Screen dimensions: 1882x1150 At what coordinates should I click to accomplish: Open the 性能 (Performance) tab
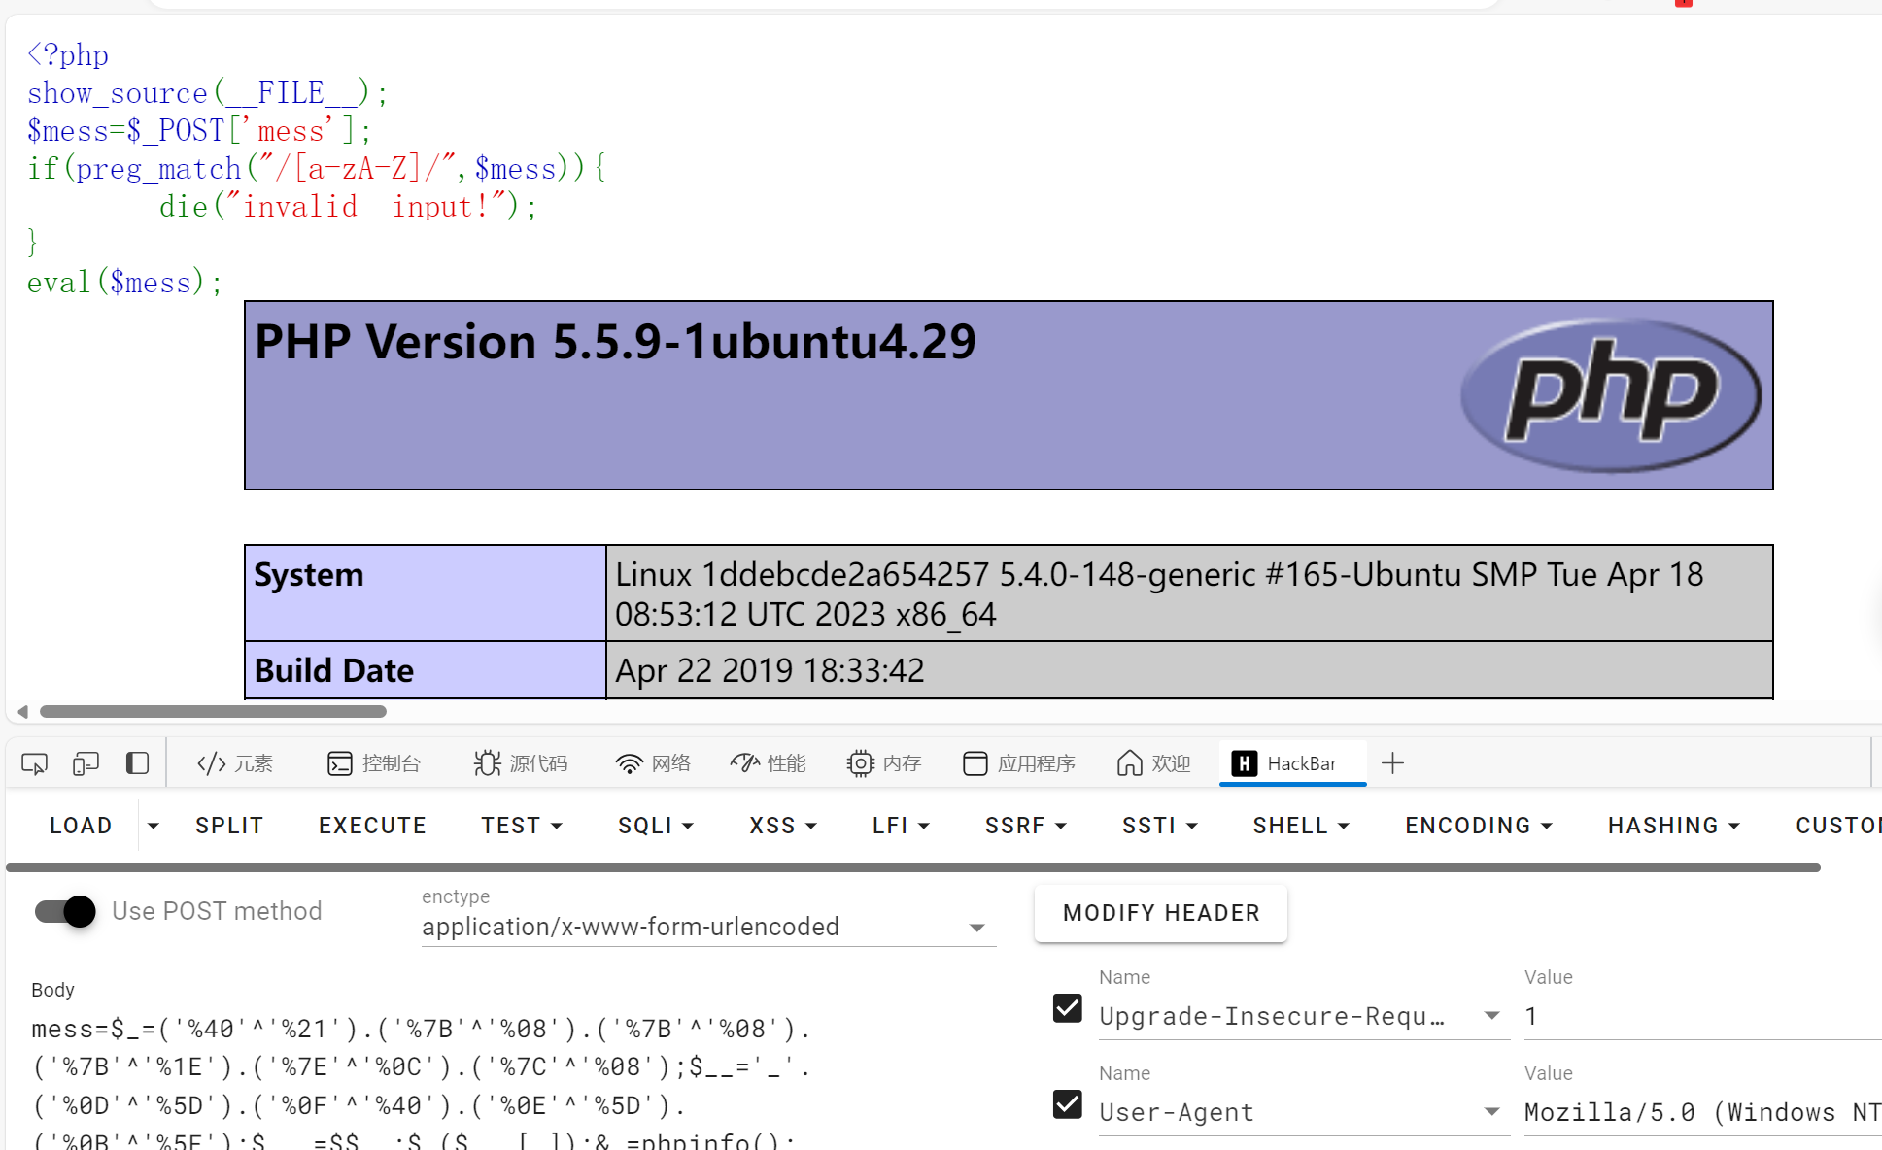[x=769, y=763]
